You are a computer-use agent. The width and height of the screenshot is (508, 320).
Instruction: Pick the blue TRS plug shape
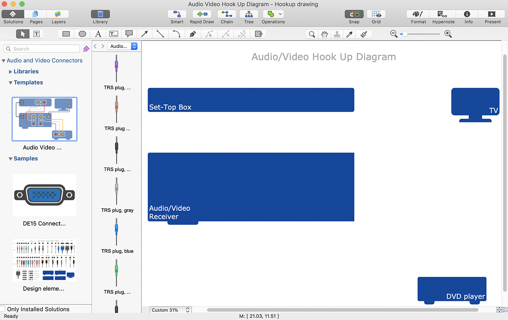(116, 232)
